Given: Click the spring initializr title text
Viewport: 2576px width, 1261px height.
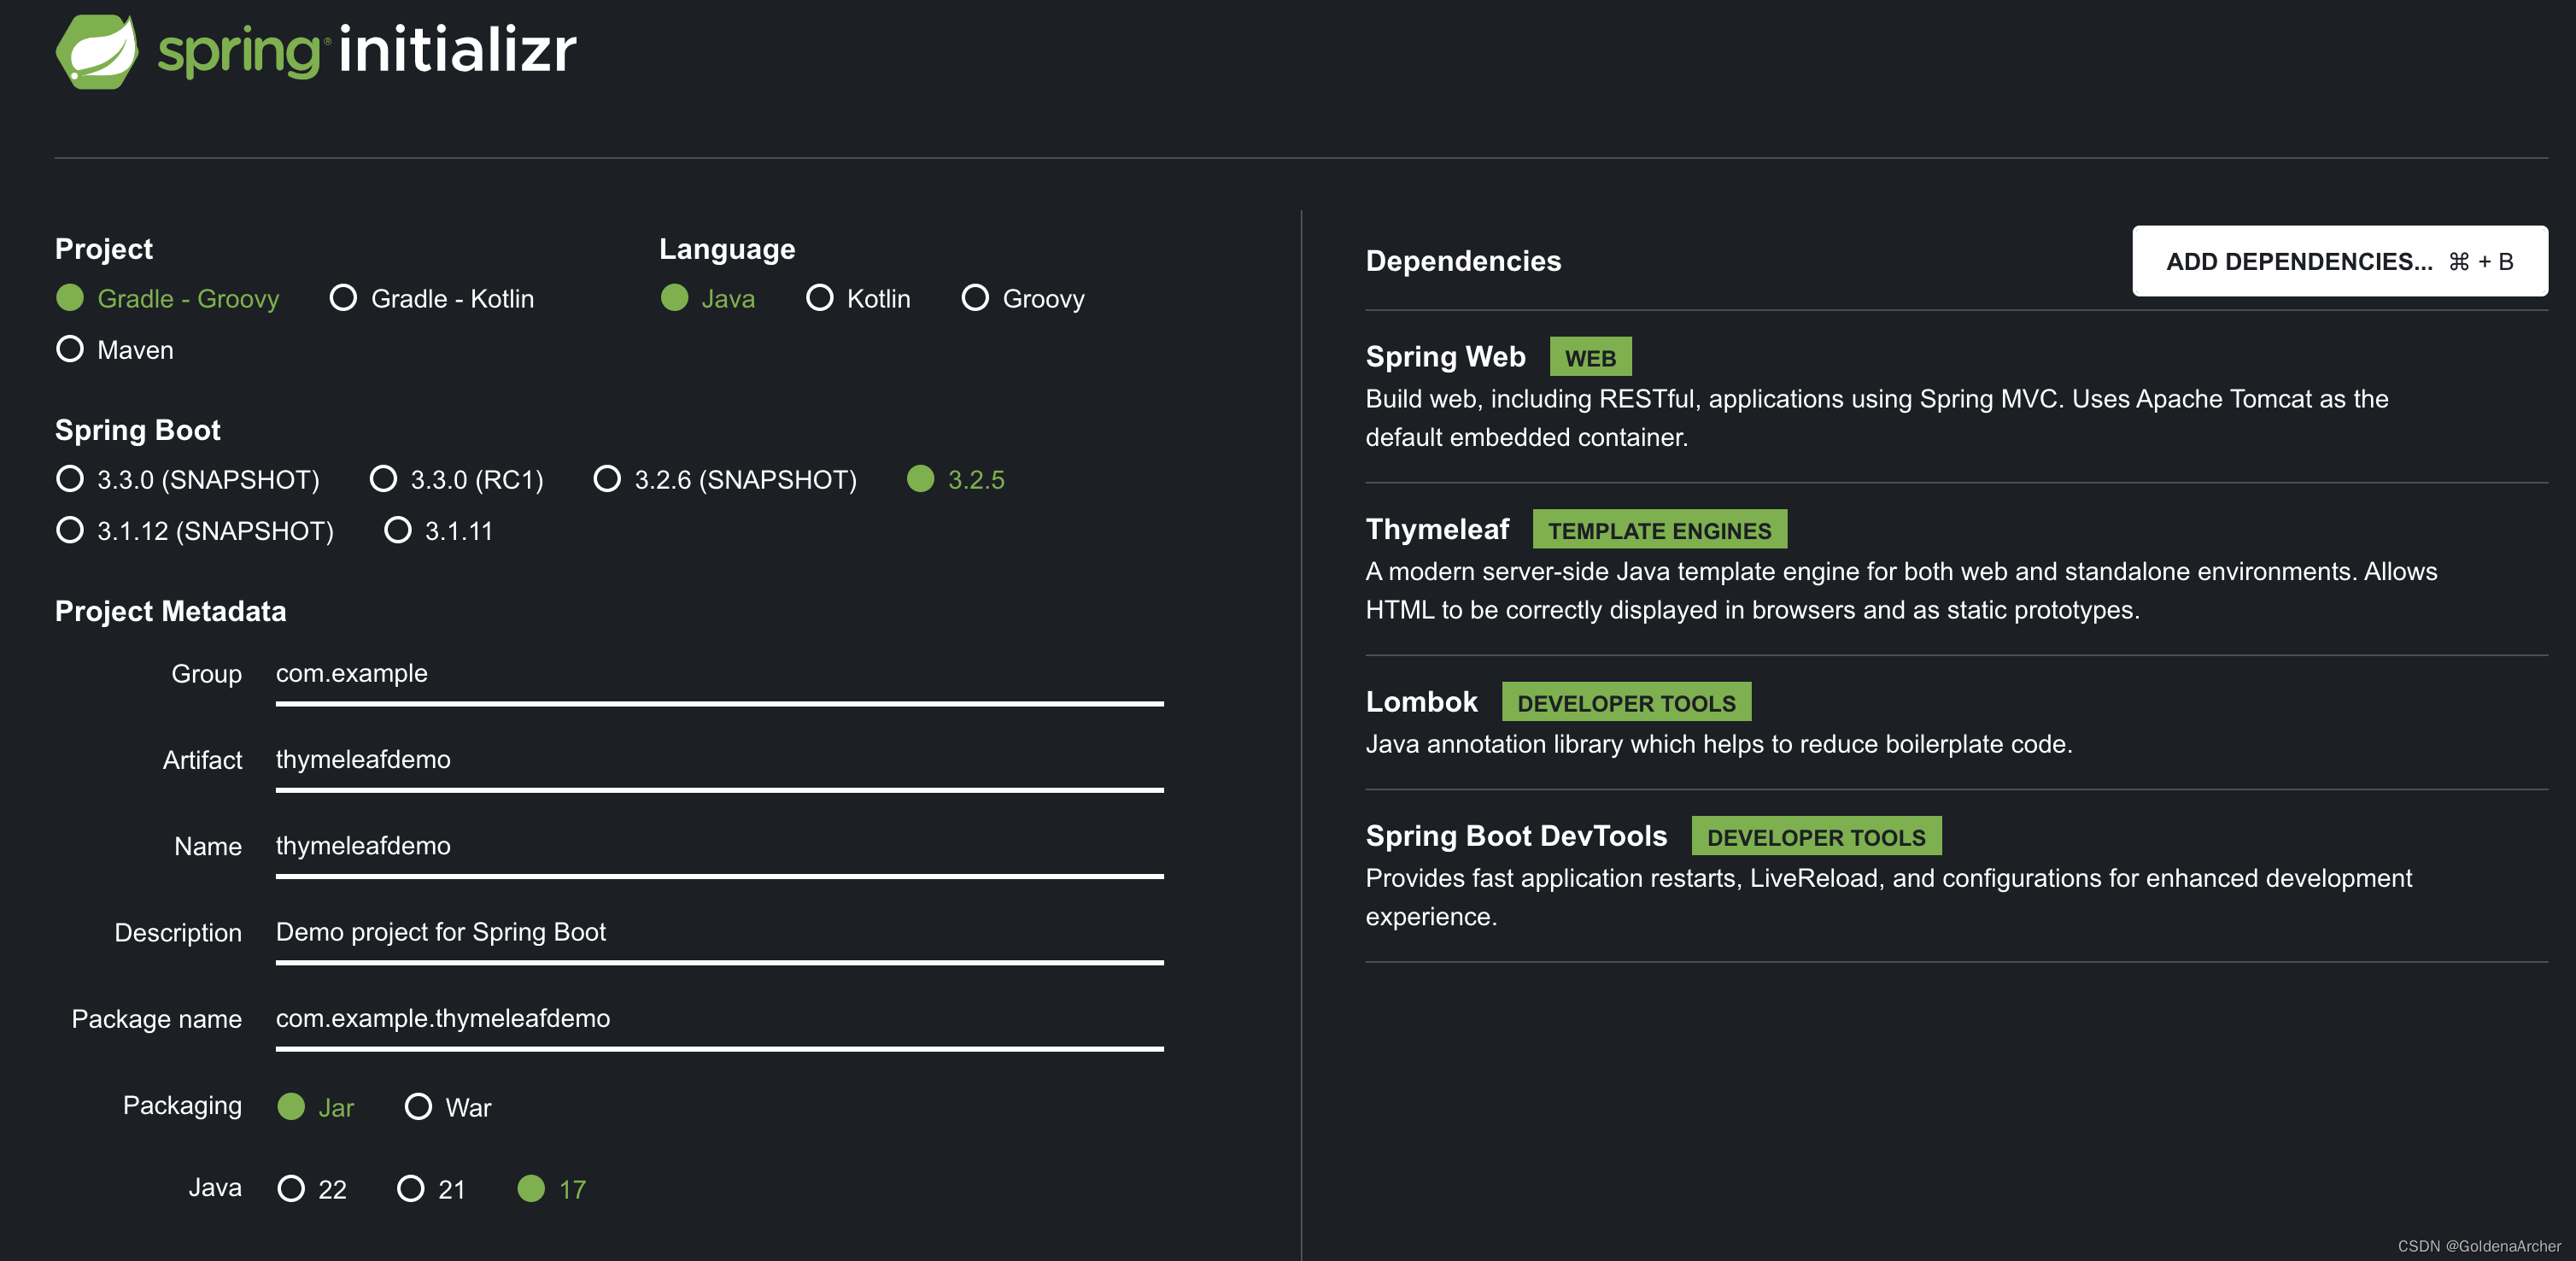Looking at the screenshot, I should pos(367,50).
